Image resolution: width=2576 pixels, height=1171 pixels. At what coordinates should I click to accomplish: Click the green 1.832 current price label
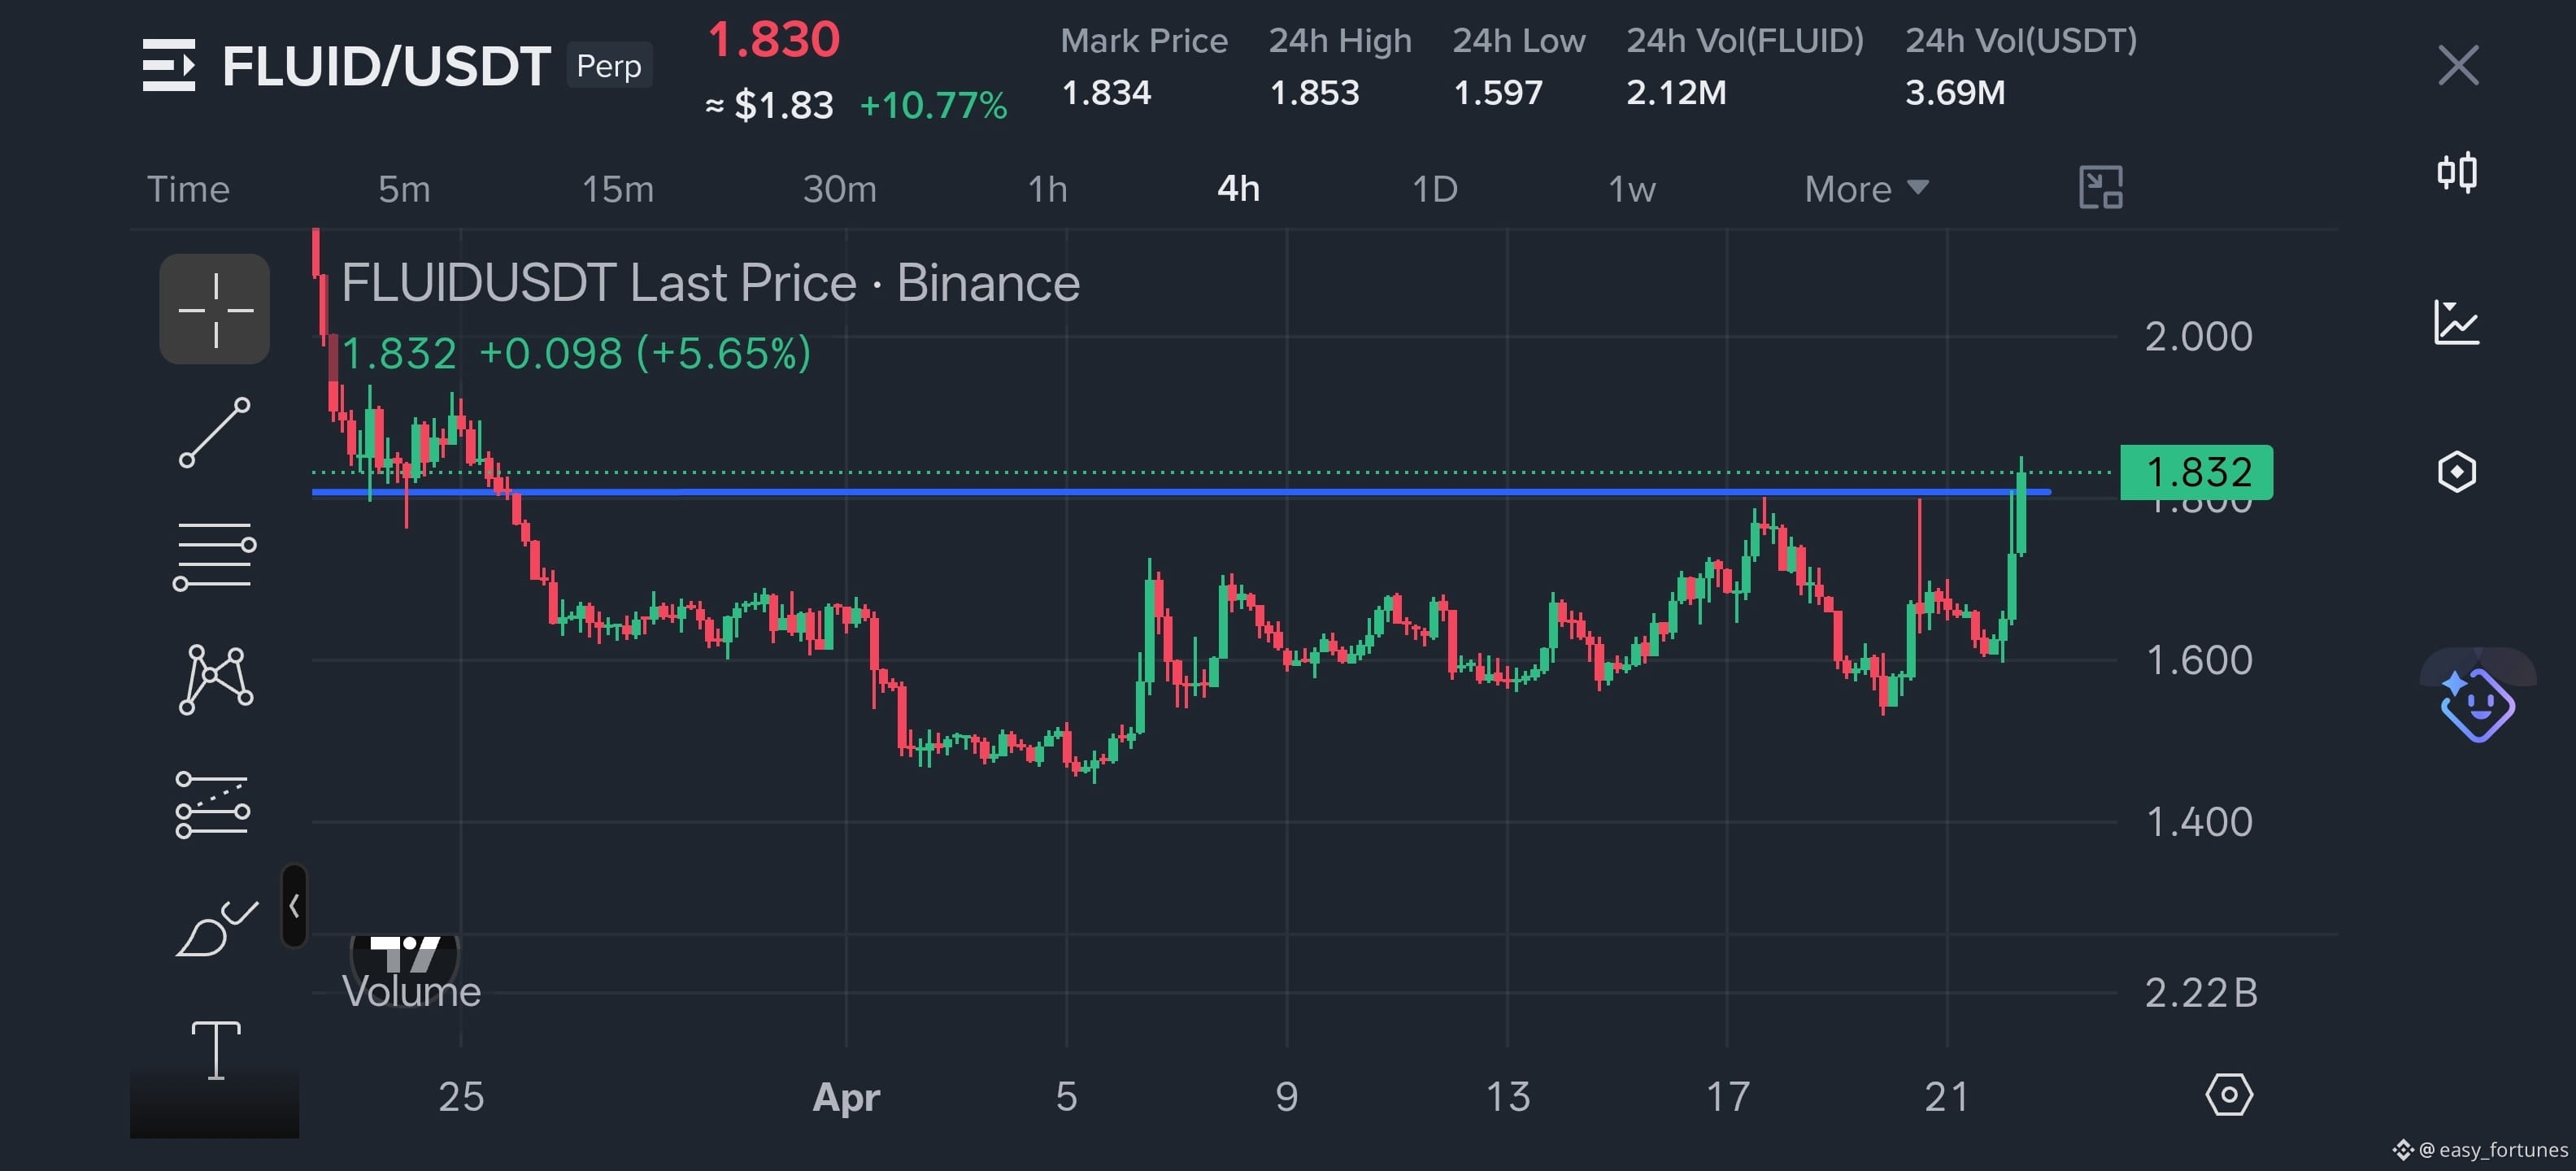[x=2197, y=472]
